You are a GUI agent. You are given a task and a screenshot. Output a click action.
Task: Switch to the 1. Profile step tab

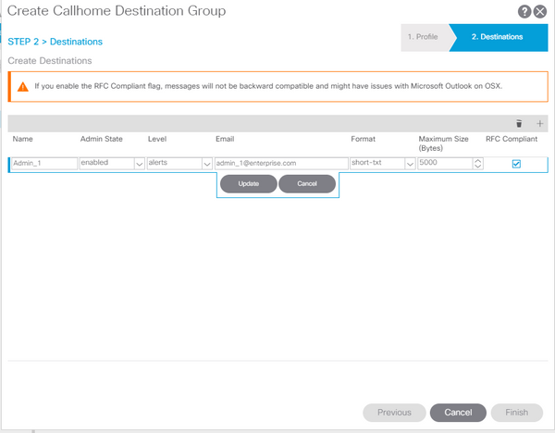[423, 37]
